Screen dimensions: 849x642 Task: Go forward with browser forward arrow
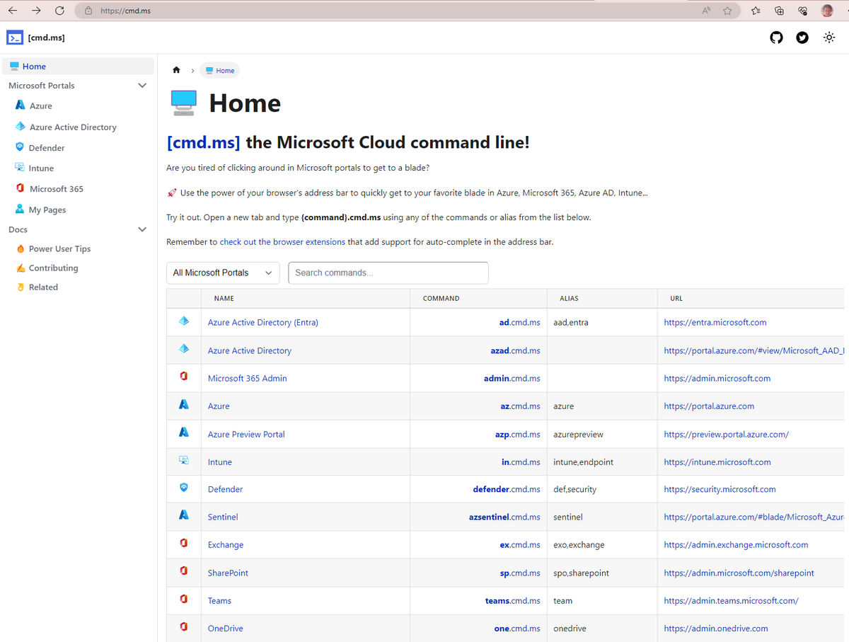pyautogui.click(x=36, y=11)
